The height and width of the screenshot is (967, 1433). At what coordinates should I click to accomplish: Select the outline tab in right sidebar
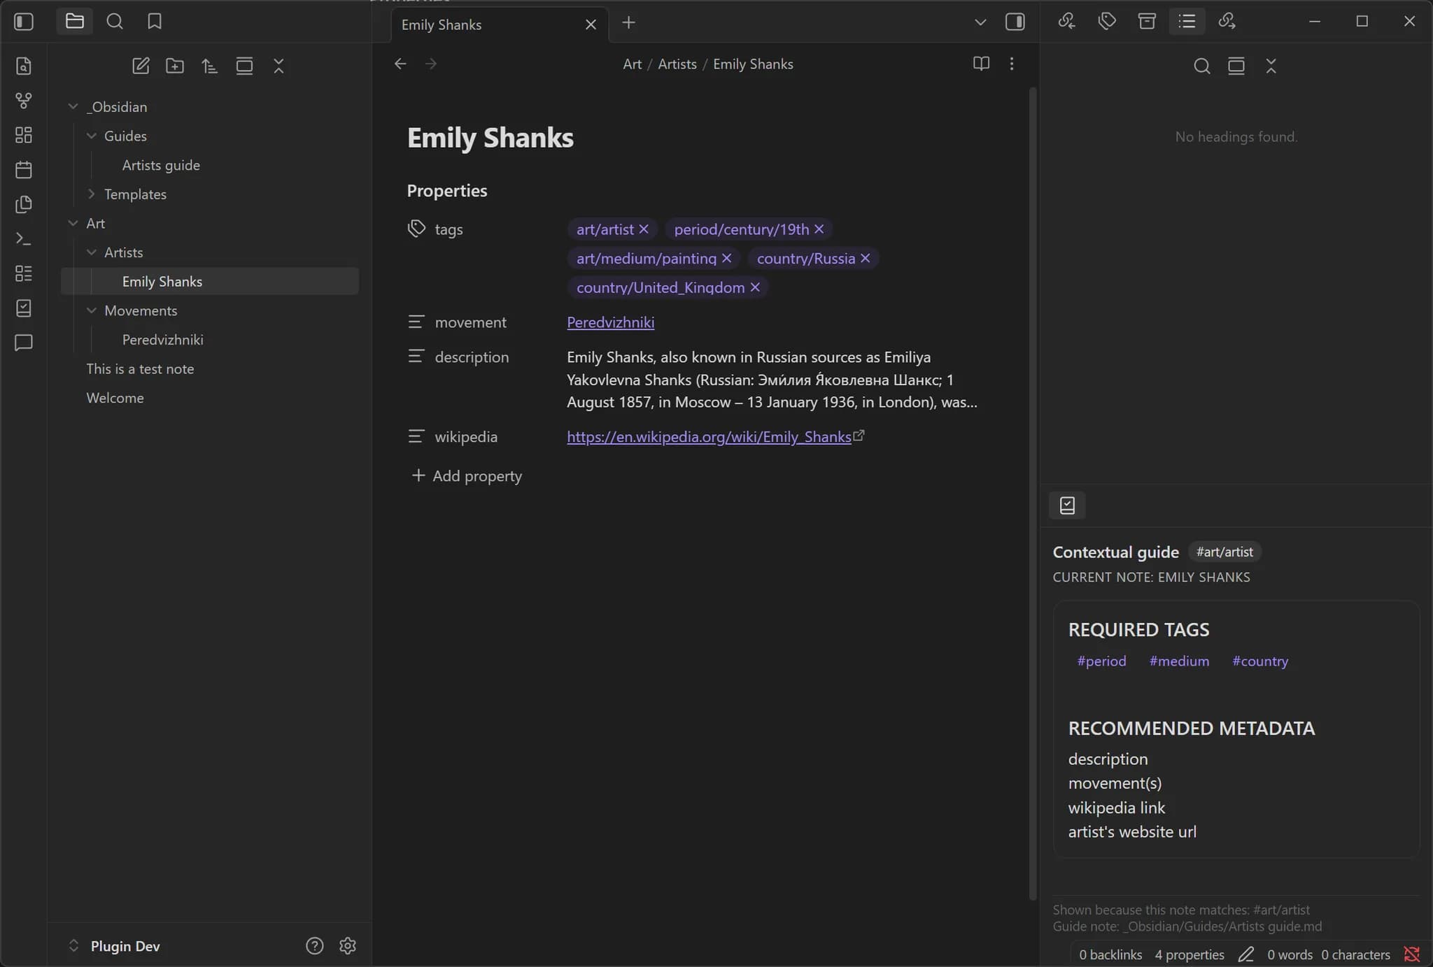(x=1187, y=21)
